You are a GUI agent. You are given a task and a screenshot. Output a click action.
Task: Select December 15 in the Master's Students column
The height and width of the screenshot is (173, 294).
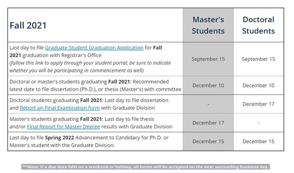tap(208, 141)
